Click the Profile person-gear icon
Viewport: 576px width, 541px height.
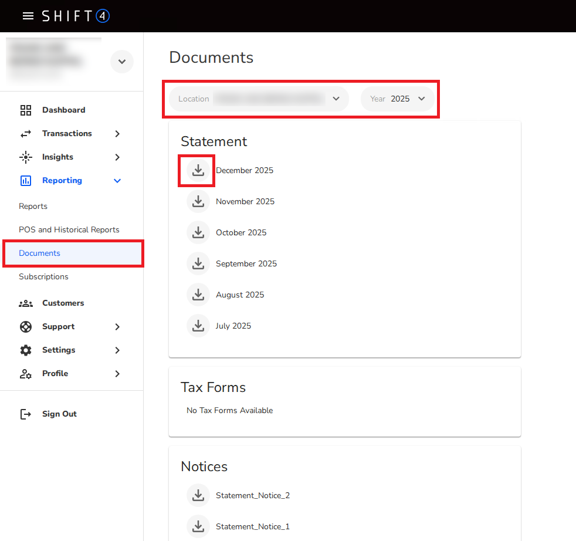(26, 374)
